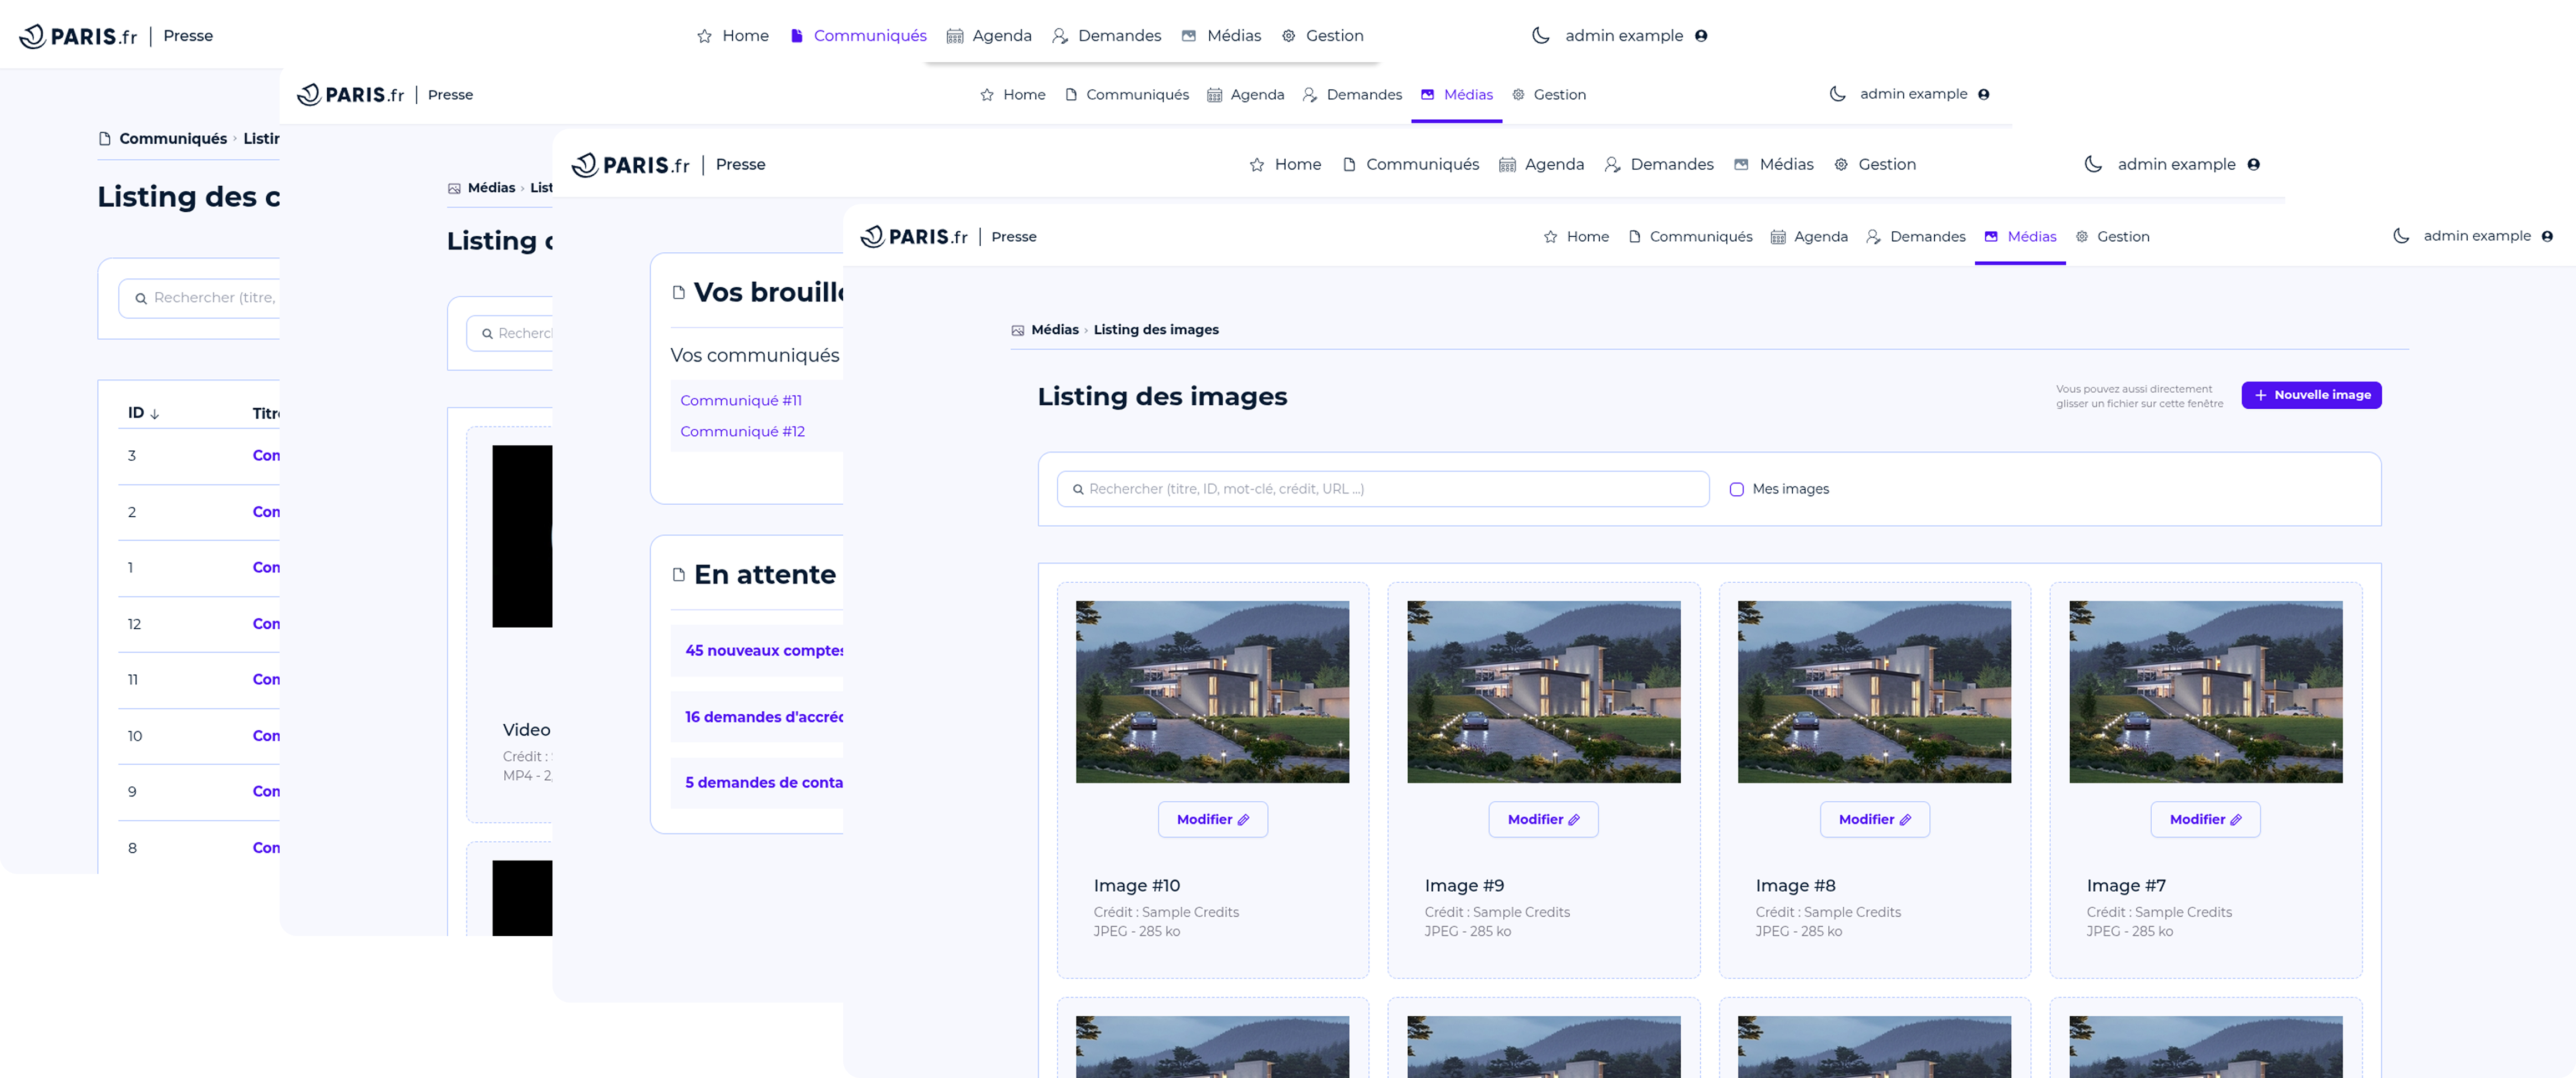
Task: Click the pencil icon on Image #10 Modifier
Action: (1243, 819)
